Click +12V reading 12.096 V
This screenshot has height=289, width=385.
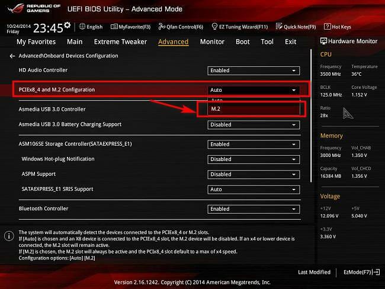[x=329, y=216]
